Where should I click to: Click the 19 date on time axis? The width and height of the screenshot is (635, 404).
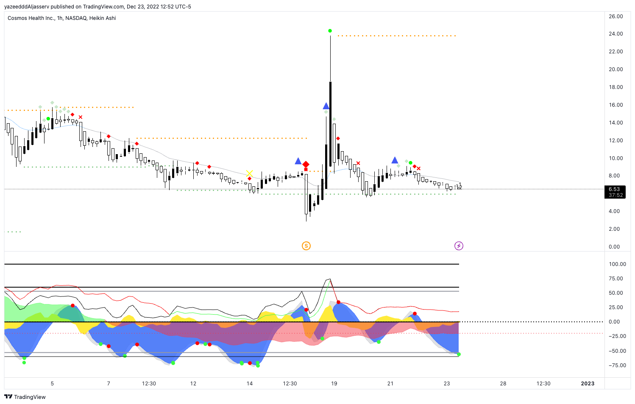pos(334,384)
